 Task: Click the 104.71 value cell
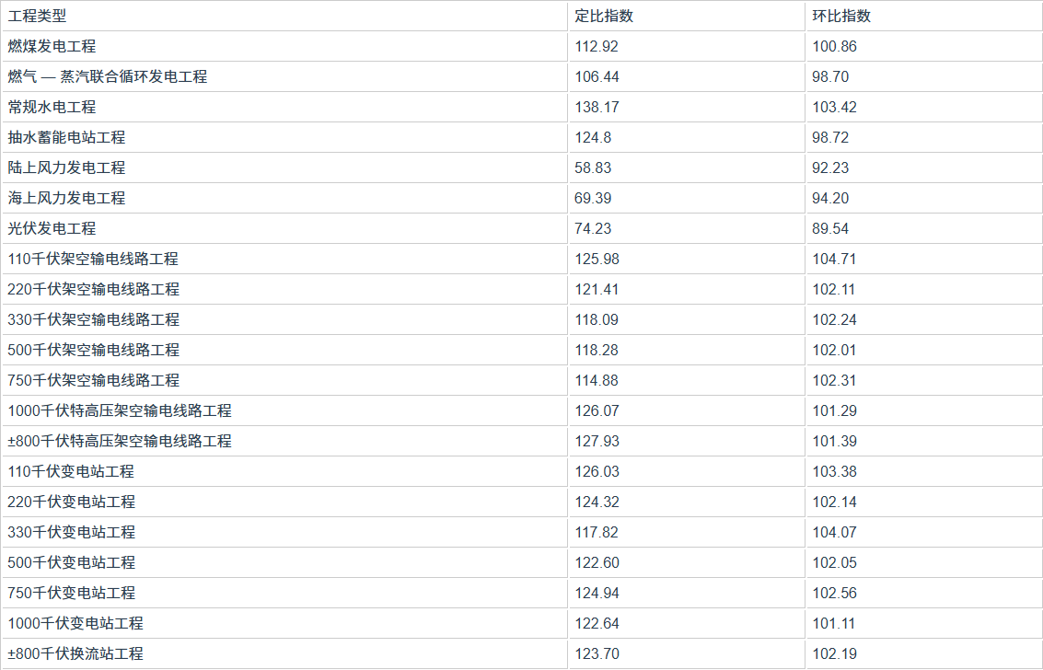point(834,259)
